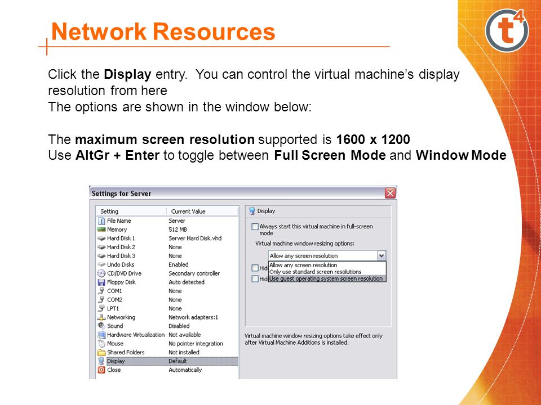
Task: Click the 'Not installed' value
Action: 184,352
